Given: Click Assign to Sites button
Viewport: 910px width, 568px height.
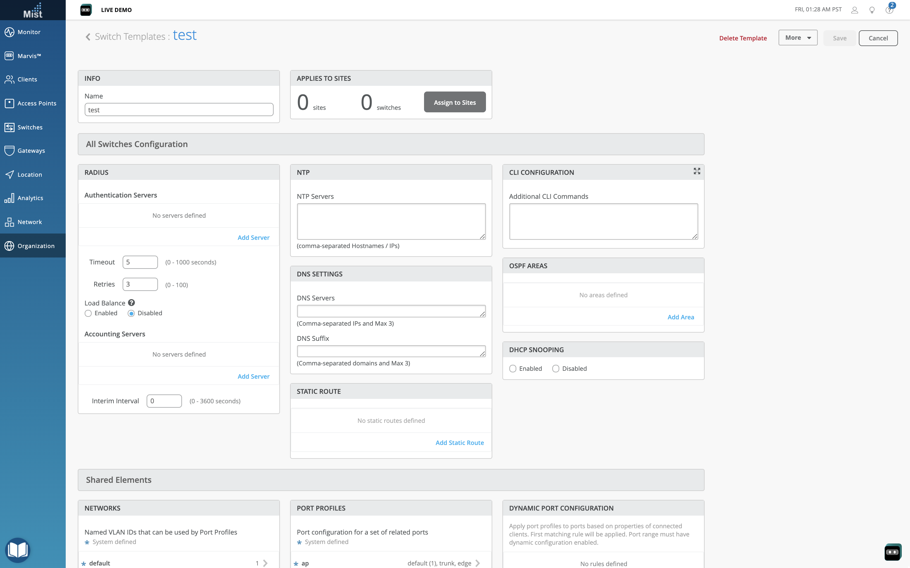Looking at the screenshot, I should [x=454, y=102].
